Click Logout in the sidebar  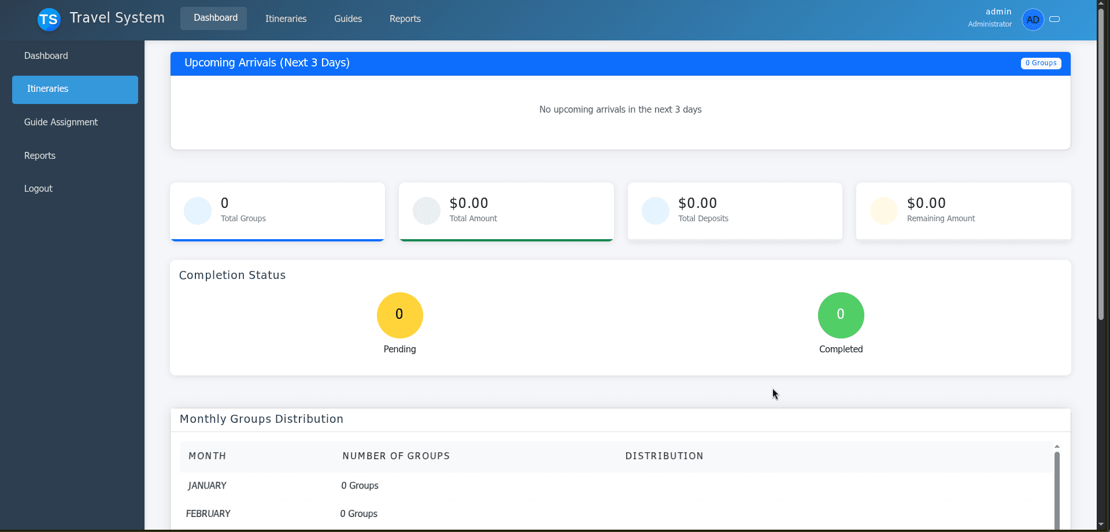38,188
